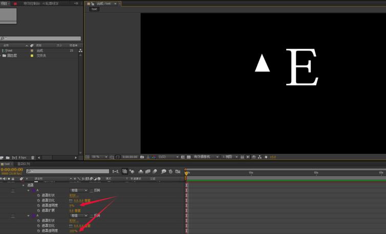This screenshot has height=234, width=386.
Task: Click the viewer timecode button
Action: pos(130,157)
